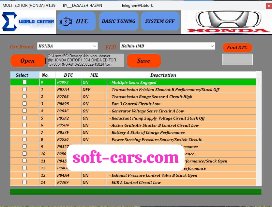Select 'Exhaust Pressure Control Valve B Stuck Open'

[154, 175]
